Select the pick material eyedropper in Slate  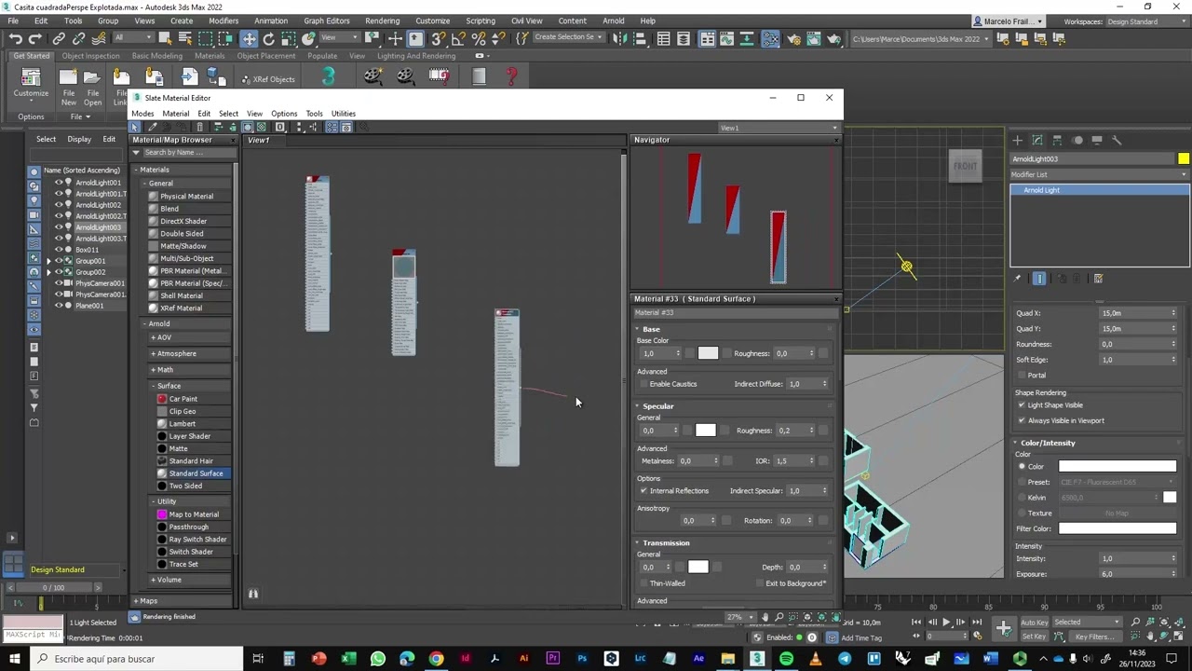point(153,127)
